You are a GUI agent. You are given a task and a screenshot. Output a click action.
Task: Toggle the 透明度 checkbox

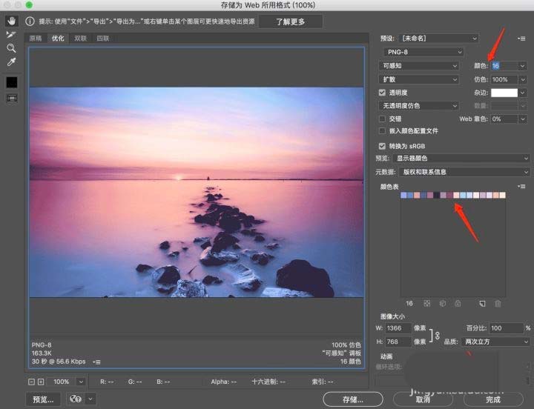[382, 93]
